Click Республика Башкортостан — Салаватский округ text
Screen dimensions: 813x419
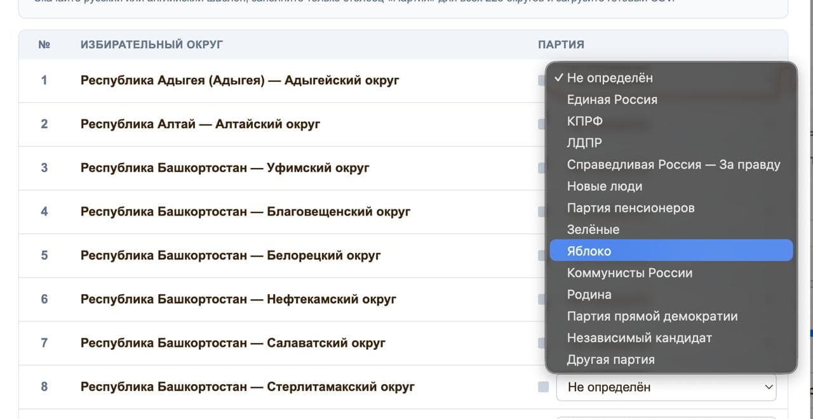click(x=233, y=343)
